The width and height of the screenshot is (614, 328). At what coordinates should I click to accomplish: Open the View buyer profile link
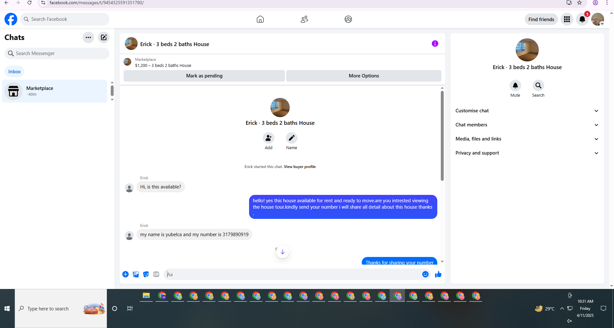point(300,167)
